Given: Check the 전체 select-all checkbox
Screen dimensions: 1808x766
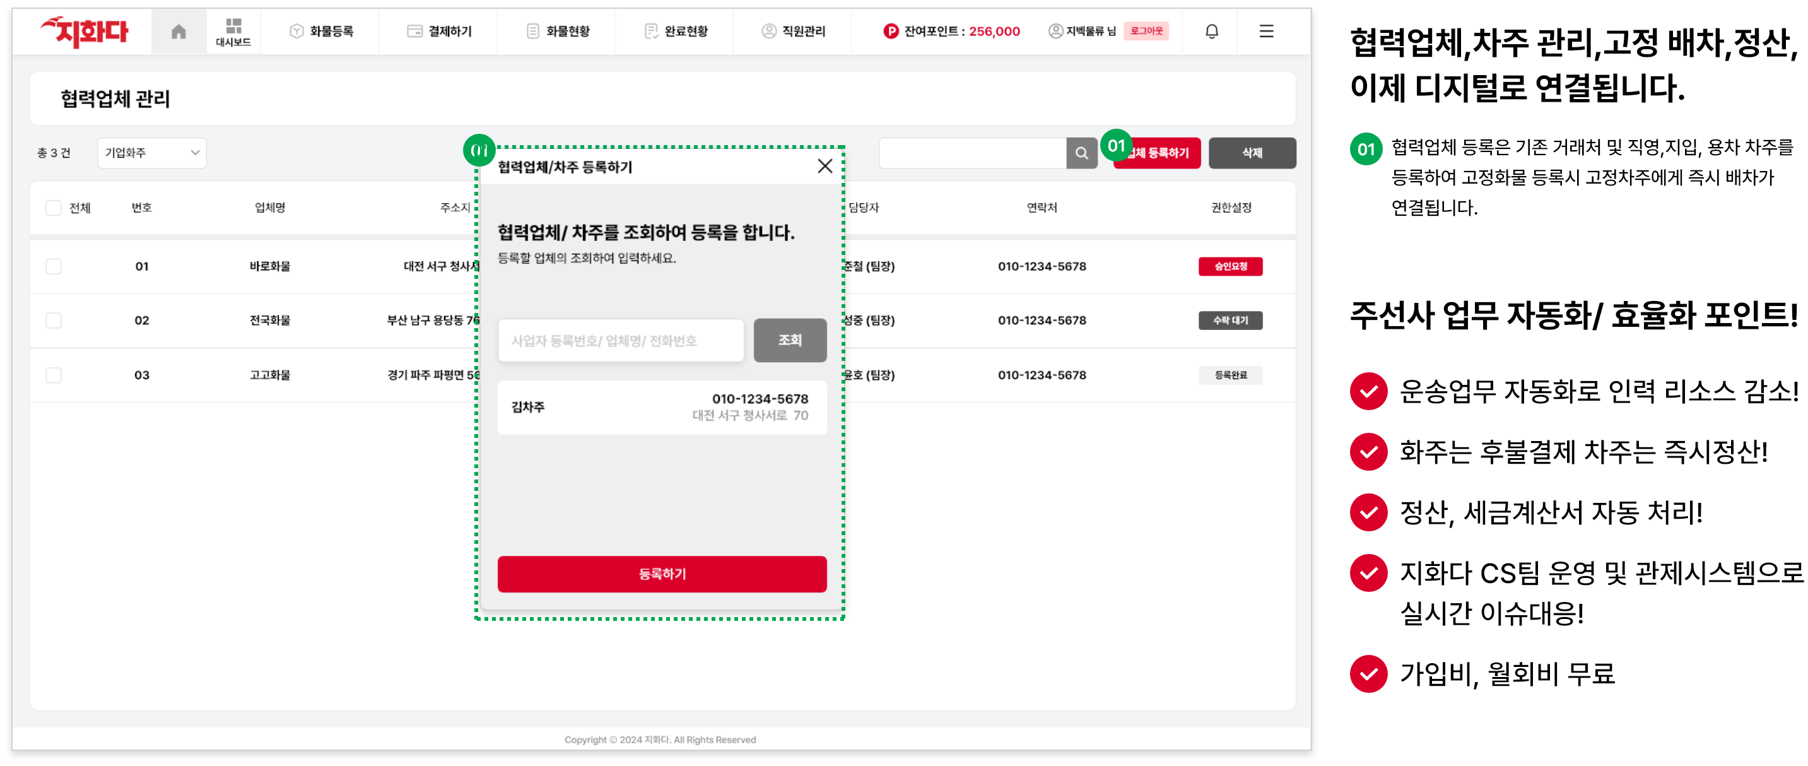Looking at the screenshot, I should [54, 207].
